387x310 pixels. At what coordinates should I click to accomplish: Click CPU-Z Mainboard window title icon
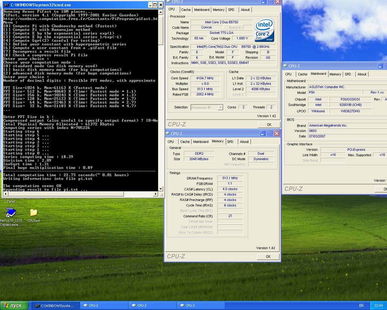pyautogui.click(x=285, y=66)
